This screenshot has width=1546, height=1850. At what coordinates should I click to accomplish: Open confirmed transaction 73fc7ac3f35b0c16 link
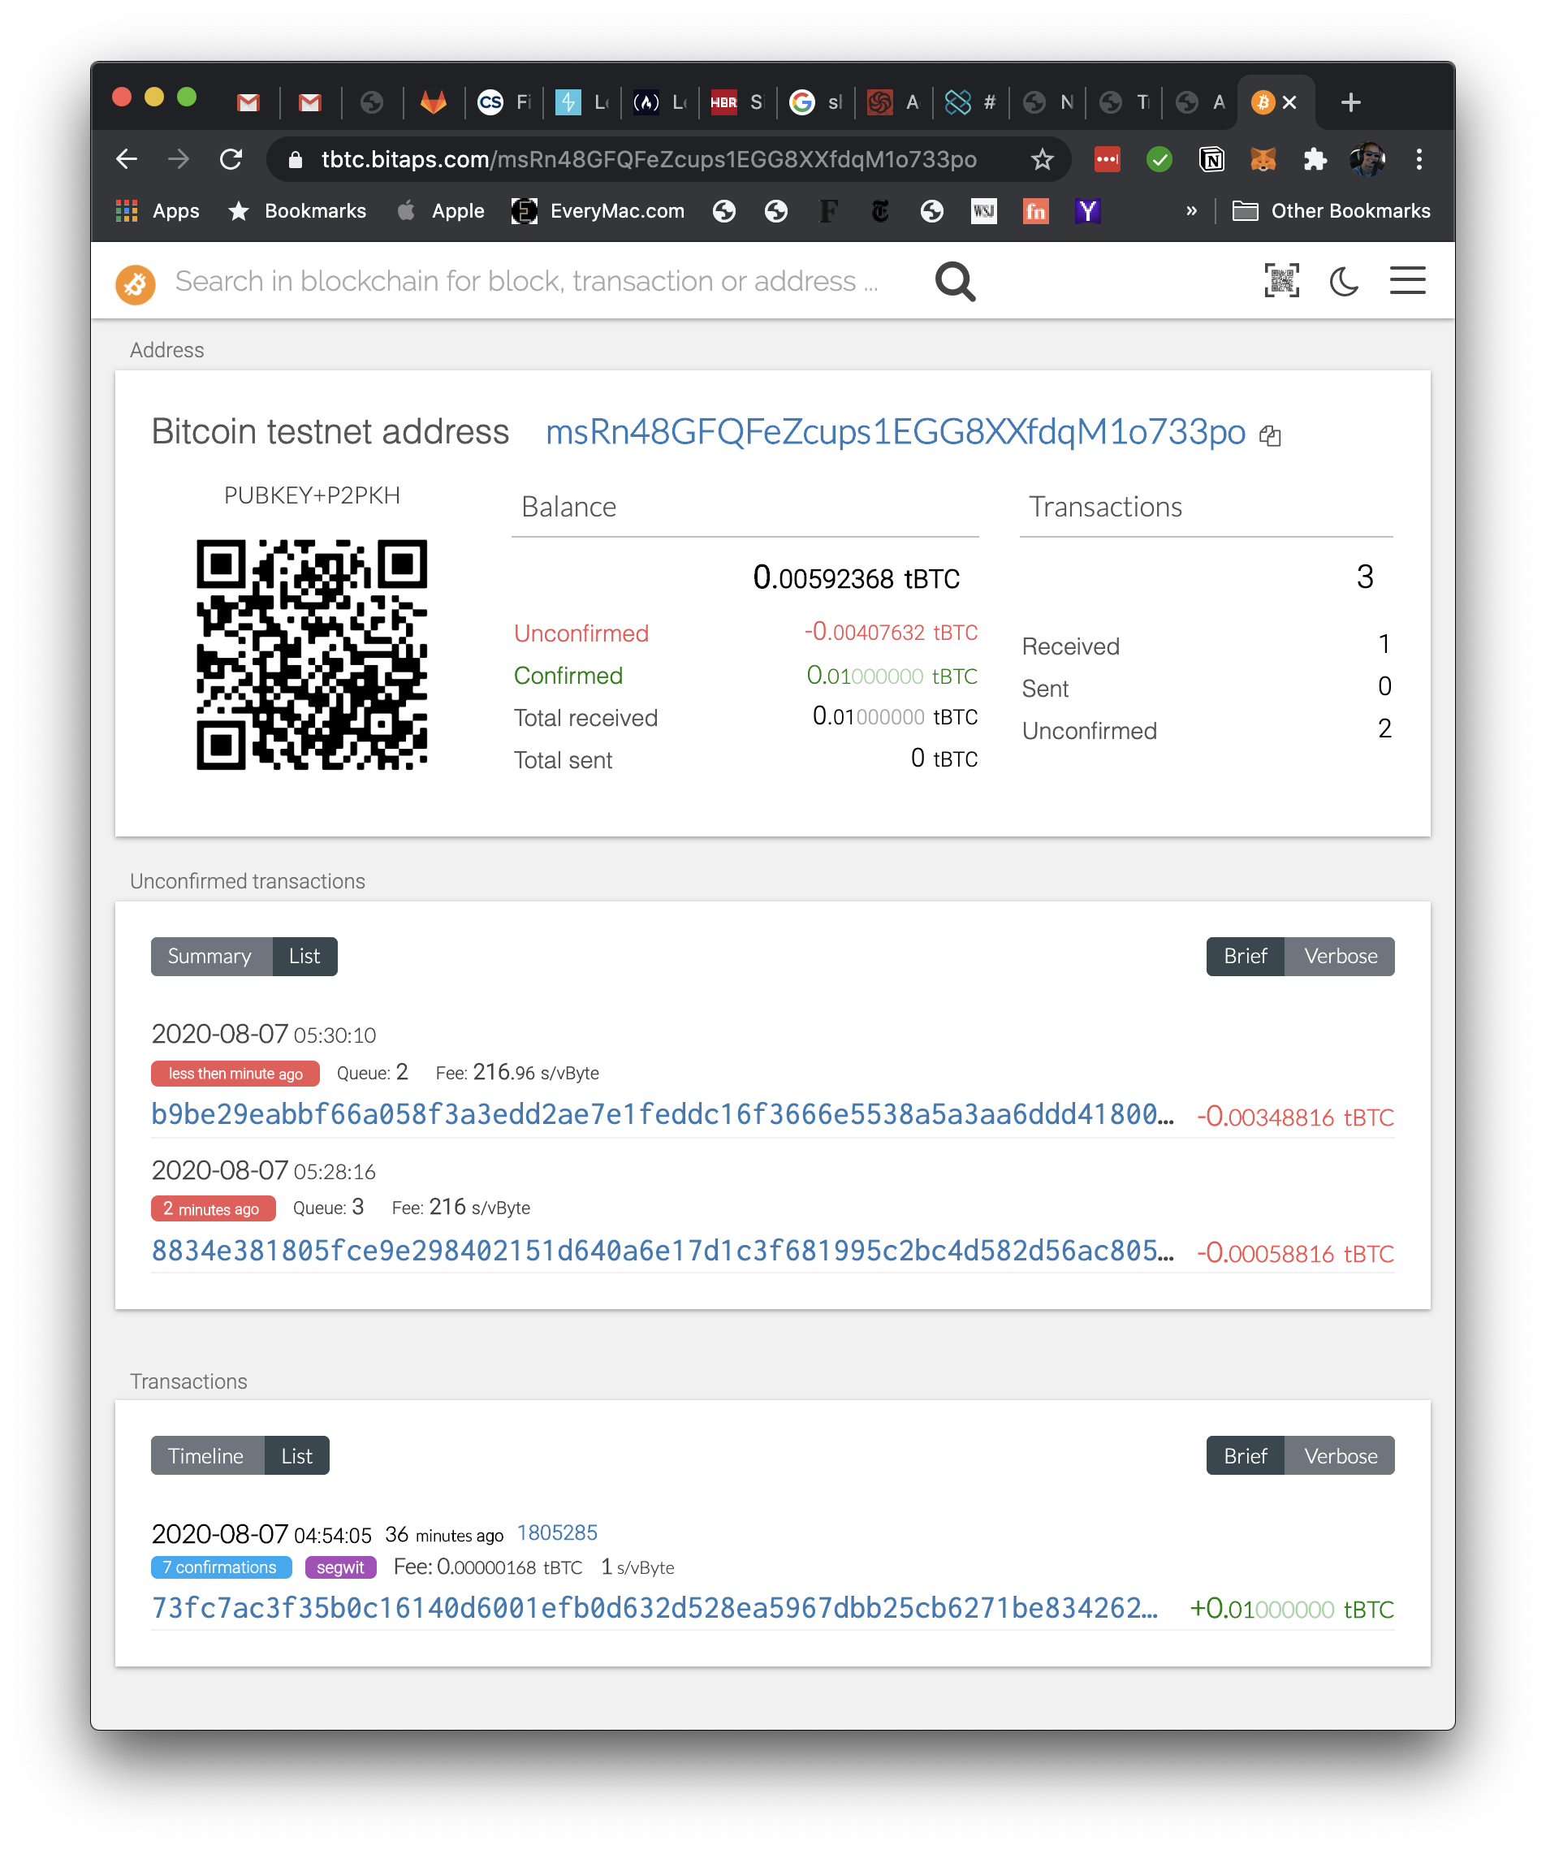654,1609
